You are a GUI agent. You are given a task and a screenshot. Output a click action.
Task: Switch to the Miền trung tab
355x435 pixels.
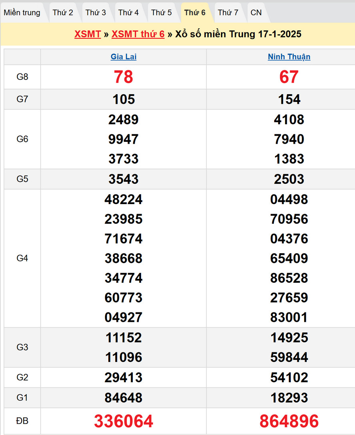[22, 13]
